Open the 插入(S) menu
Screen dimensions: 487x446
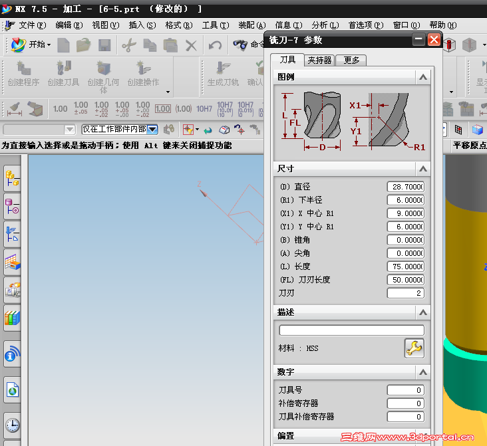pos(142,25)
